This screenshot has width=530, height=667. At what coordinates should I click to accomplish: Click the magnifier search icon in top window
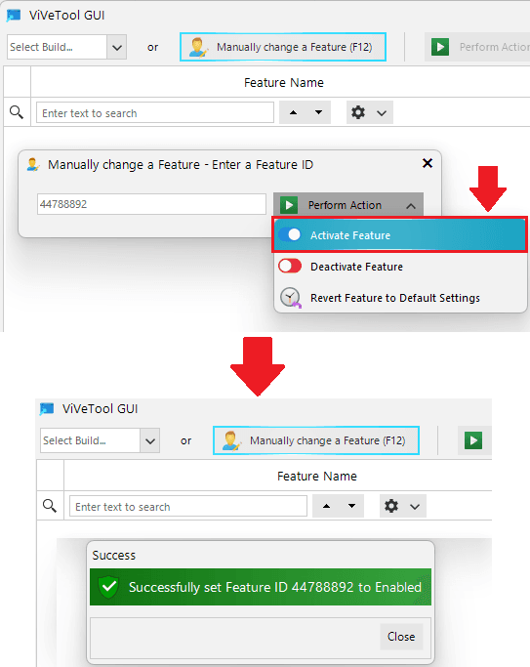[17, 112]
